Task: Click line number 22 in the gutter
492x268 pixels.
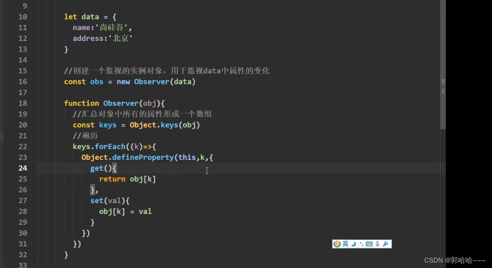Action: click(x=23, y=146)
